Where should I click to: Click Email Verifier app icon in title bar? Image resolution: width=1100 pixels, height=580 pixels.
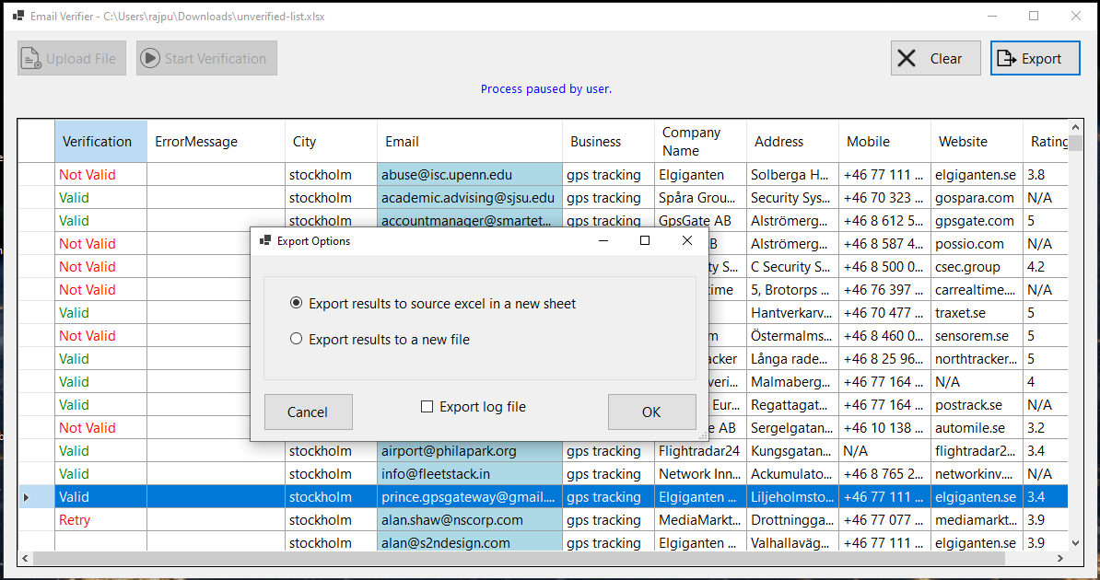click(x=18, y=16)
